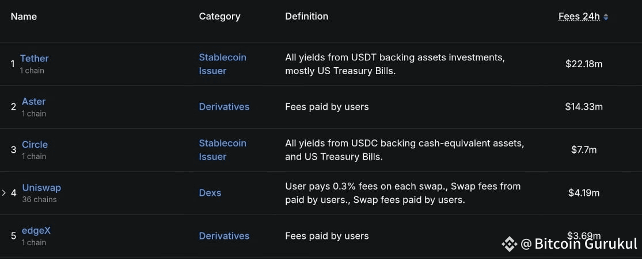
Task: Click edgeX's Derivatives category link
Action: point(224,236)
